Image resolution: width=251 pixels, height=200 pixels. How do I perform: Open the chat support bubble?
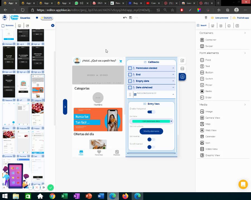[x=243, y=184]
